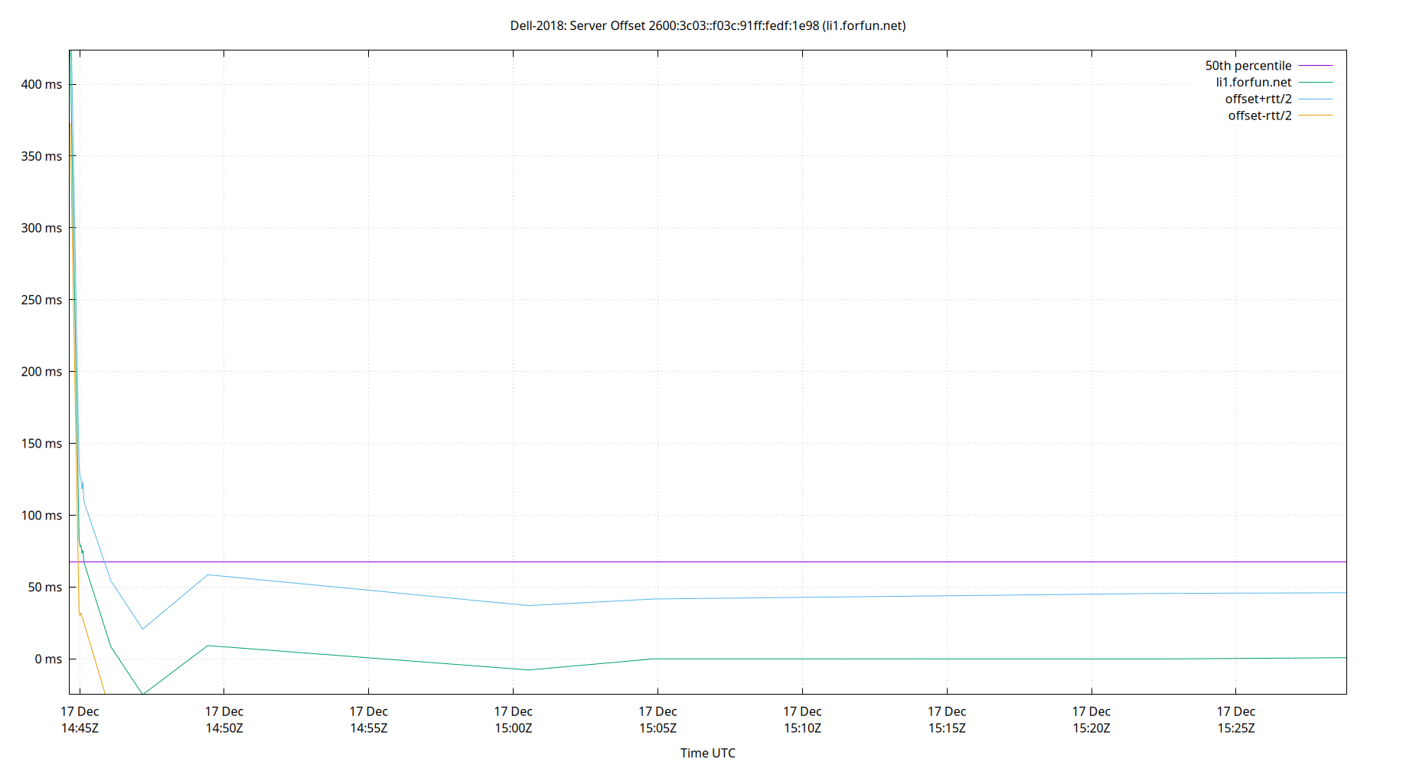The height and width of the screenshot is (765, 1416).
Task: Click the "14:45Z" x-axis tick label
Action: coord(80,728)
